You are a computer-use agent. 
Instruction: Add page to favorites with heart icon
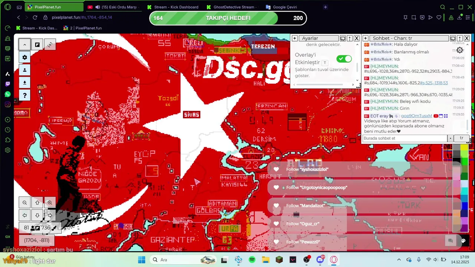(439, 17)
